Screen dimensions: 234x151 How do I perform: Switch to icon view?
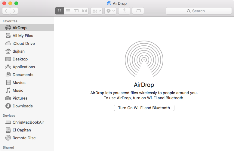click(x=60, y=11)
